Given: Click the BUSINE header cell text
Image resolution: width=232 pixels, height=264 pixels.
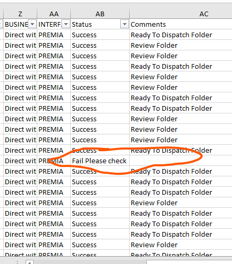Looking at the screenshot, I should (16, 24).
